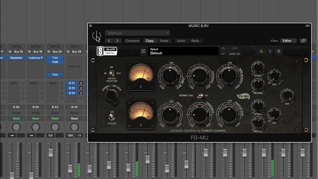Click the B 23 send level knob
318x179 pixels.
(x=81, y=93)
